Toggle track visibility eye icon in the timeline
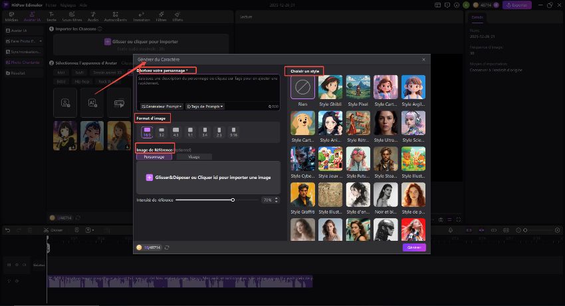 [17, 265]
